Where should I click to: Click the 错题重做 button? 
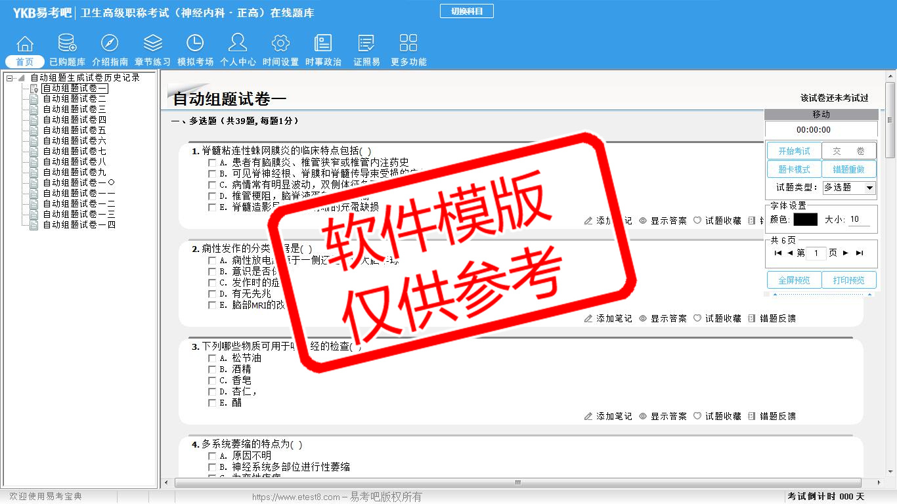tap(849, 169)
